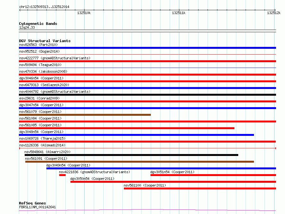The height and width of the screenshot is (214, 285).
Task: Click the nsv561100 (Cooper2011) label
Action: click(x=145, y=185)
